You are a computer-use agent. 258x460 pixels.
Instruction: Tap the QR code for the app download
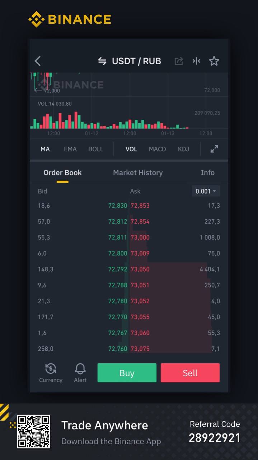34,432
